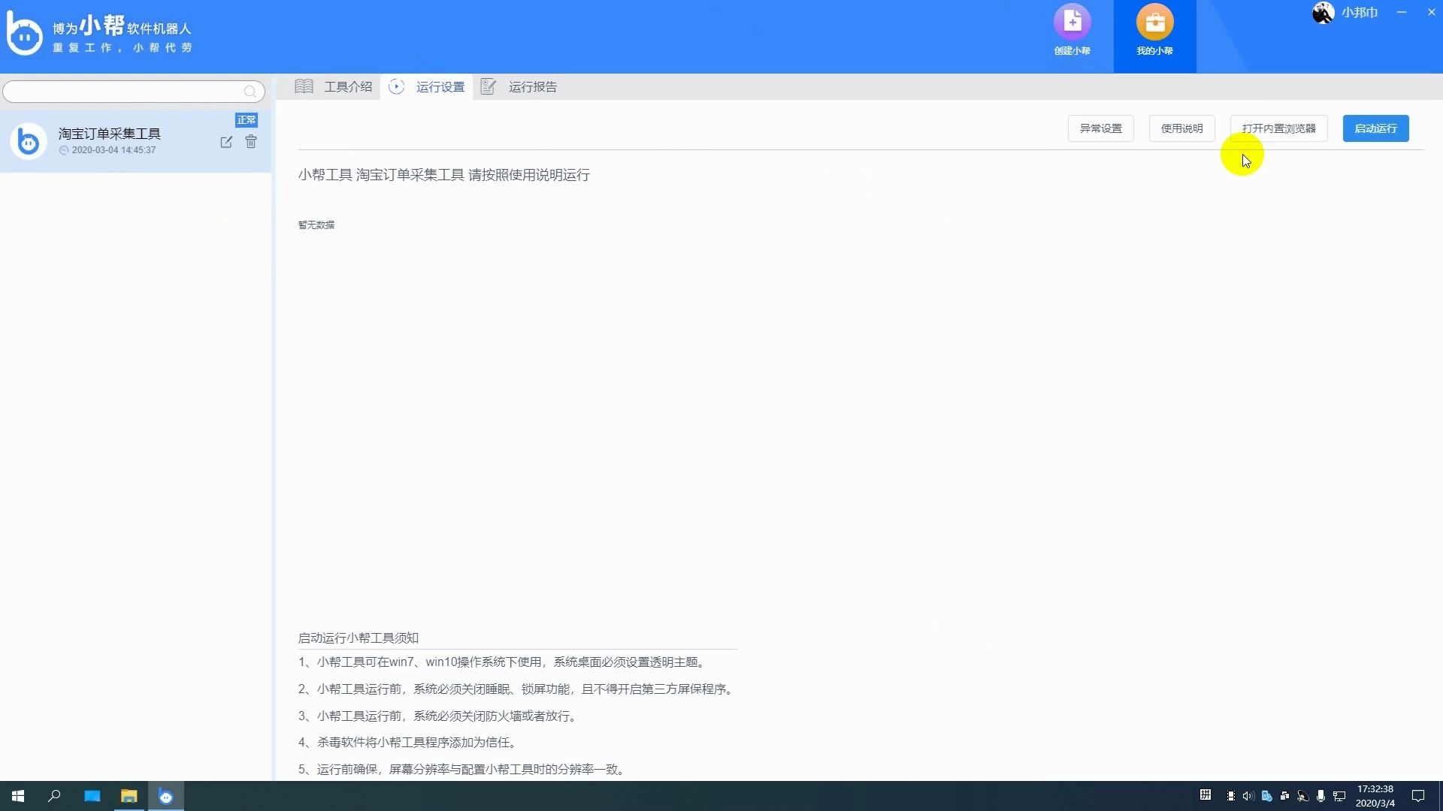
Task: Click timestamp 2020-03-04 14:45:37
Action: (x=113, y=150)
